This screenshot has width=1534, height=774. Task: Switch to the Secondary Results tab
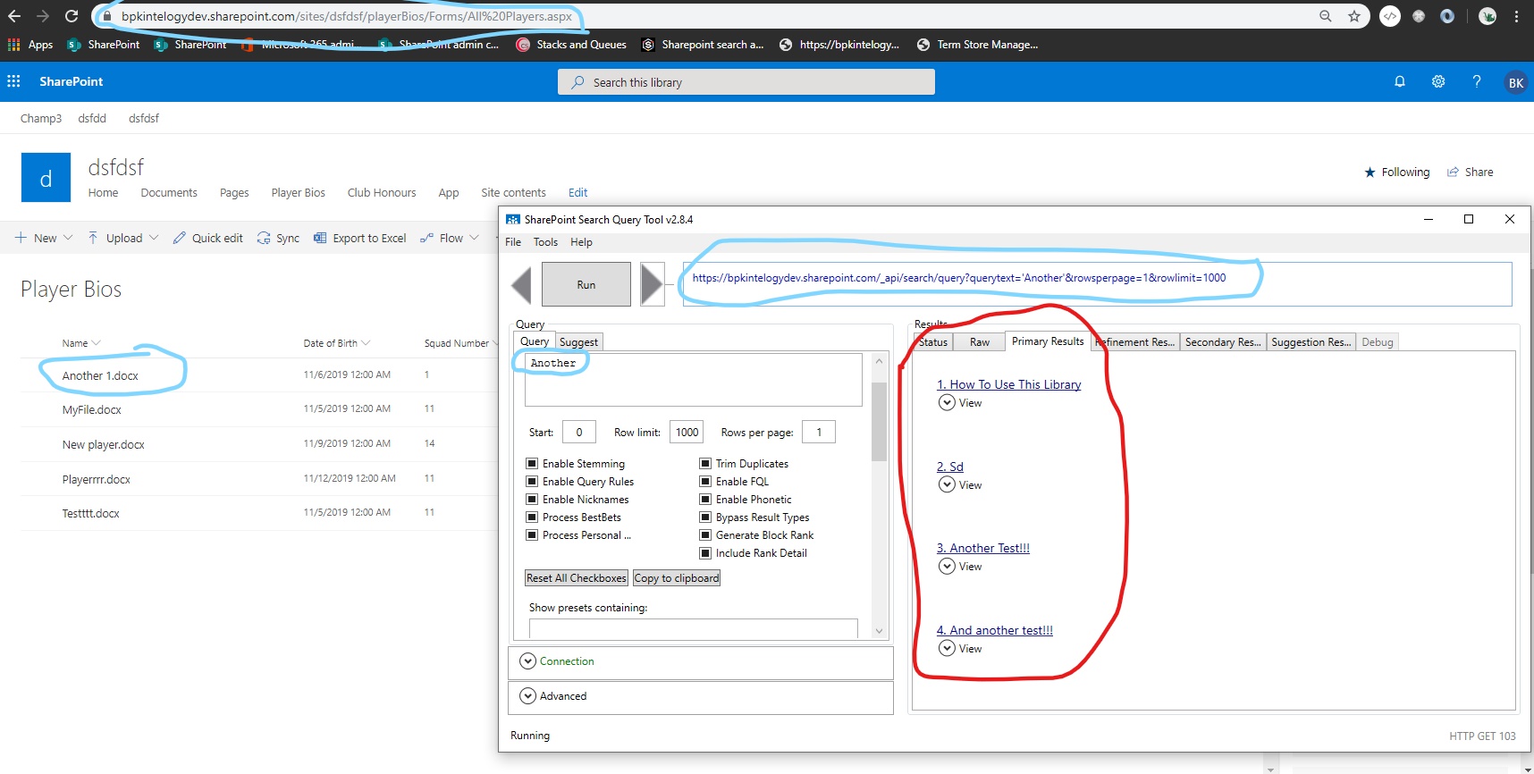(x=1223, y=342)
